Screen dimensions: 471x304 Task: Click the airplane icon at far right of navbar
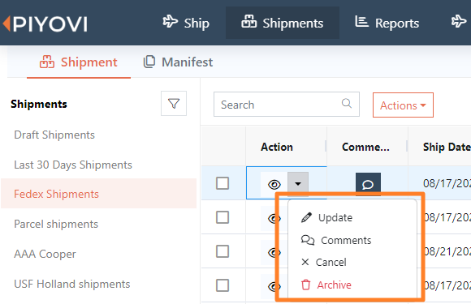[458, 22]
